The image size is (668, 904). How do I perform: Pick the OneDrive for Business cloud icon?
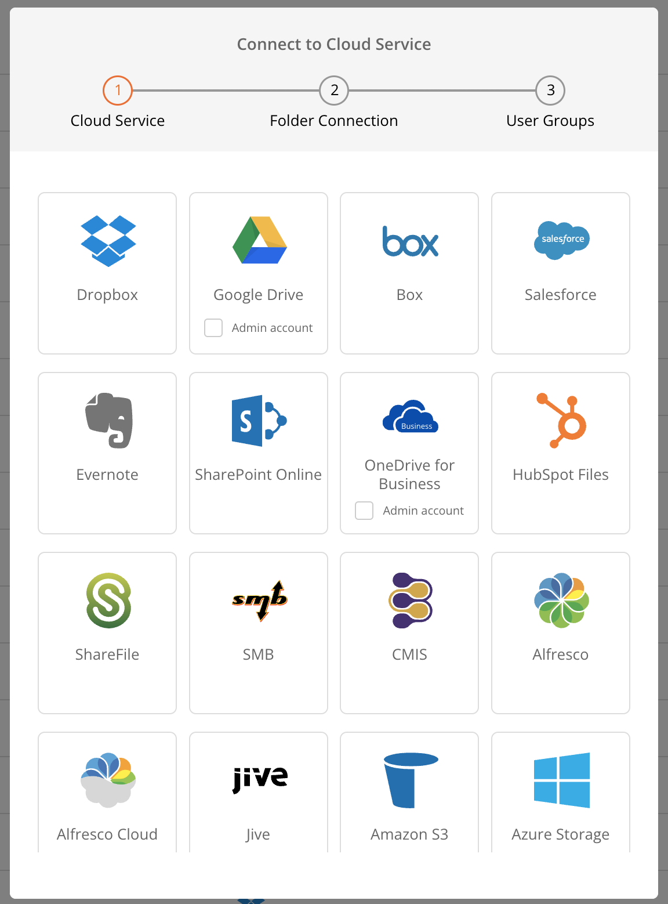(410, 415)
